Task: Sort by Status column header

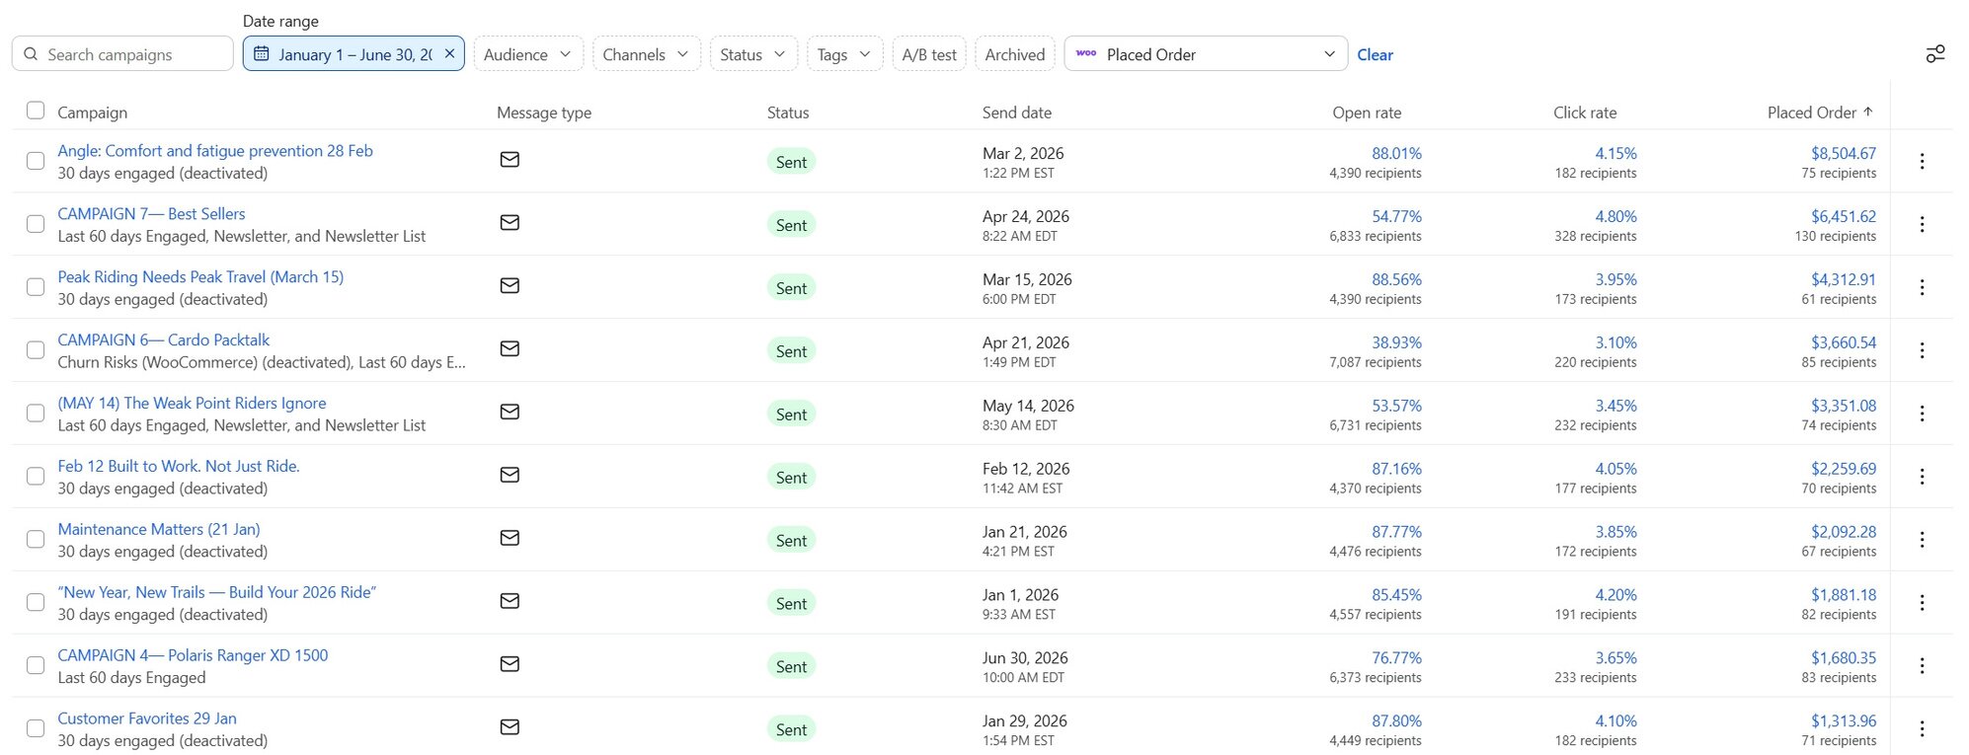Action: coord(788,113)
